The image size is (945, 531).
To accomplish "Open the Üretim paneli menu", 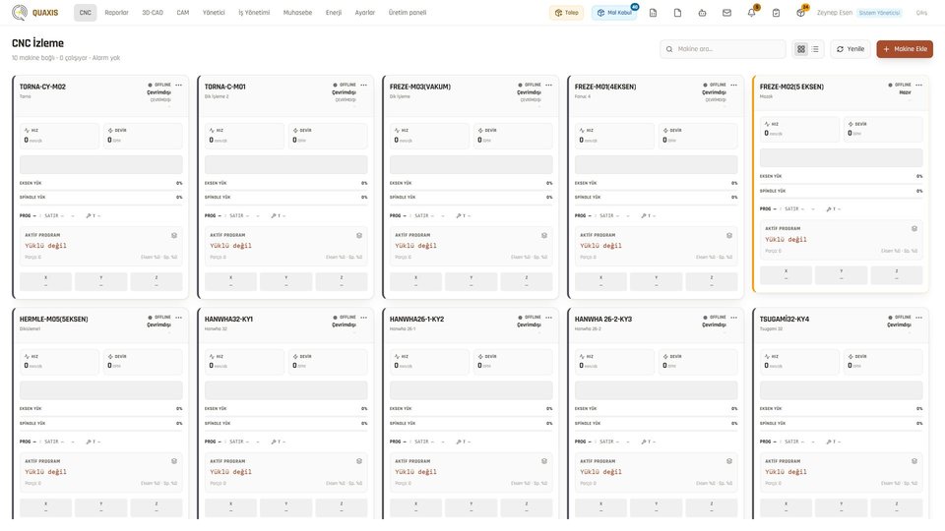I will point(408,13).
